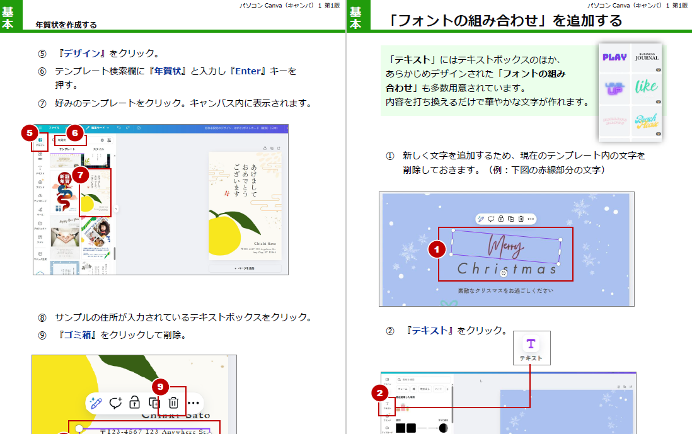Screen dimensions: 692x434
Task: Select the Merry script text box
Action: [x=505, y=246]
